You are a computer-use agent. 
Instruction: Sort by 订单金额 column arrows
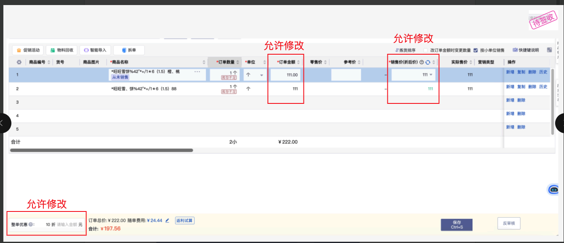point(299,62)
